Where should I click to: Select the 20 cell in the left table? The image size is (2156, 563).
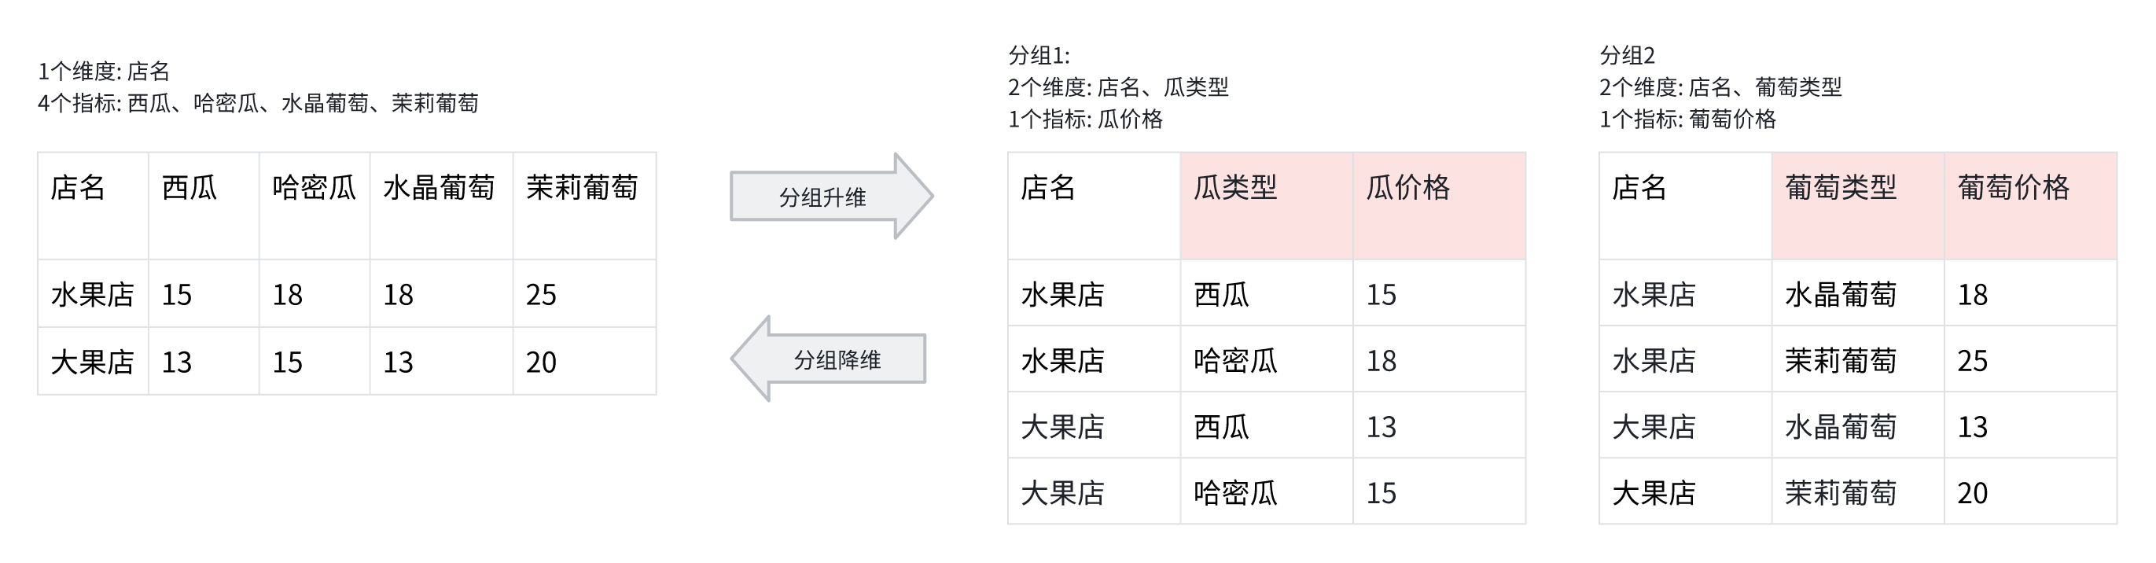[x=542, y=362]
